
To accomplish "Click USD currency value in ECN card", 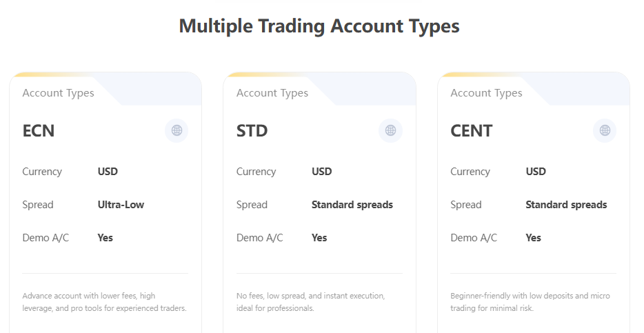I will click(x=108, y=172).
